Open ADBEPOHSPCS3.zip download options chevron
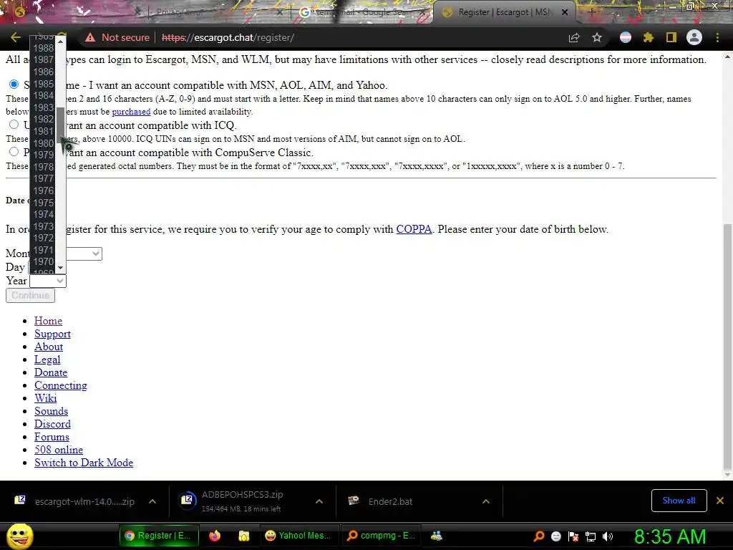Image resolution: width=733 pixels, height=550 pixels. pyautogui.click(x=319, y=501)
